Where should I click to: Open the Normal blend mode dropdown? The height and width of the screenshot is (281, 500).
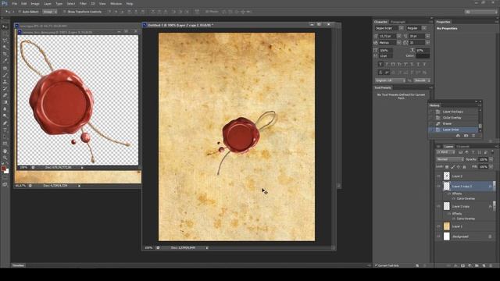point(450,159)
